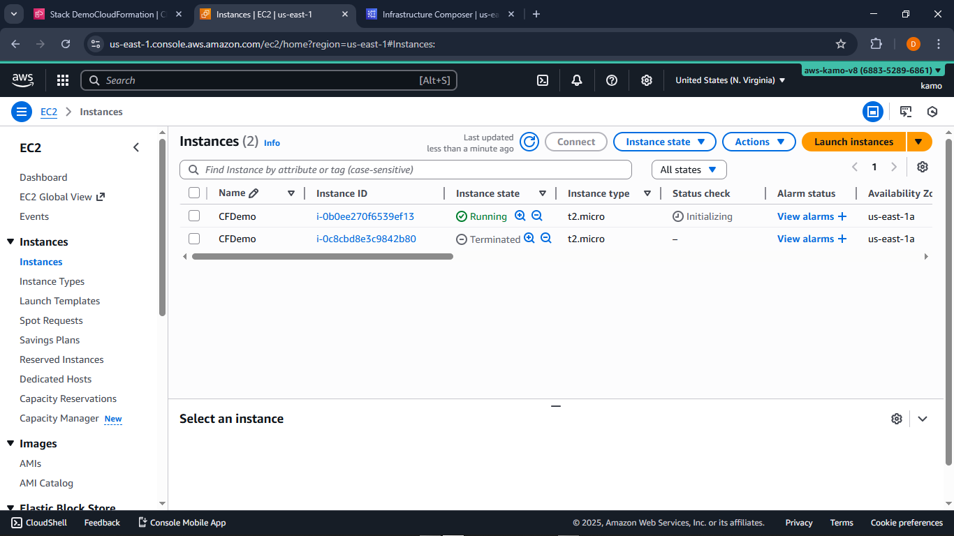Check the select-all instances checkbox
This screenshot has height=536, width=954.
[194, 193]
